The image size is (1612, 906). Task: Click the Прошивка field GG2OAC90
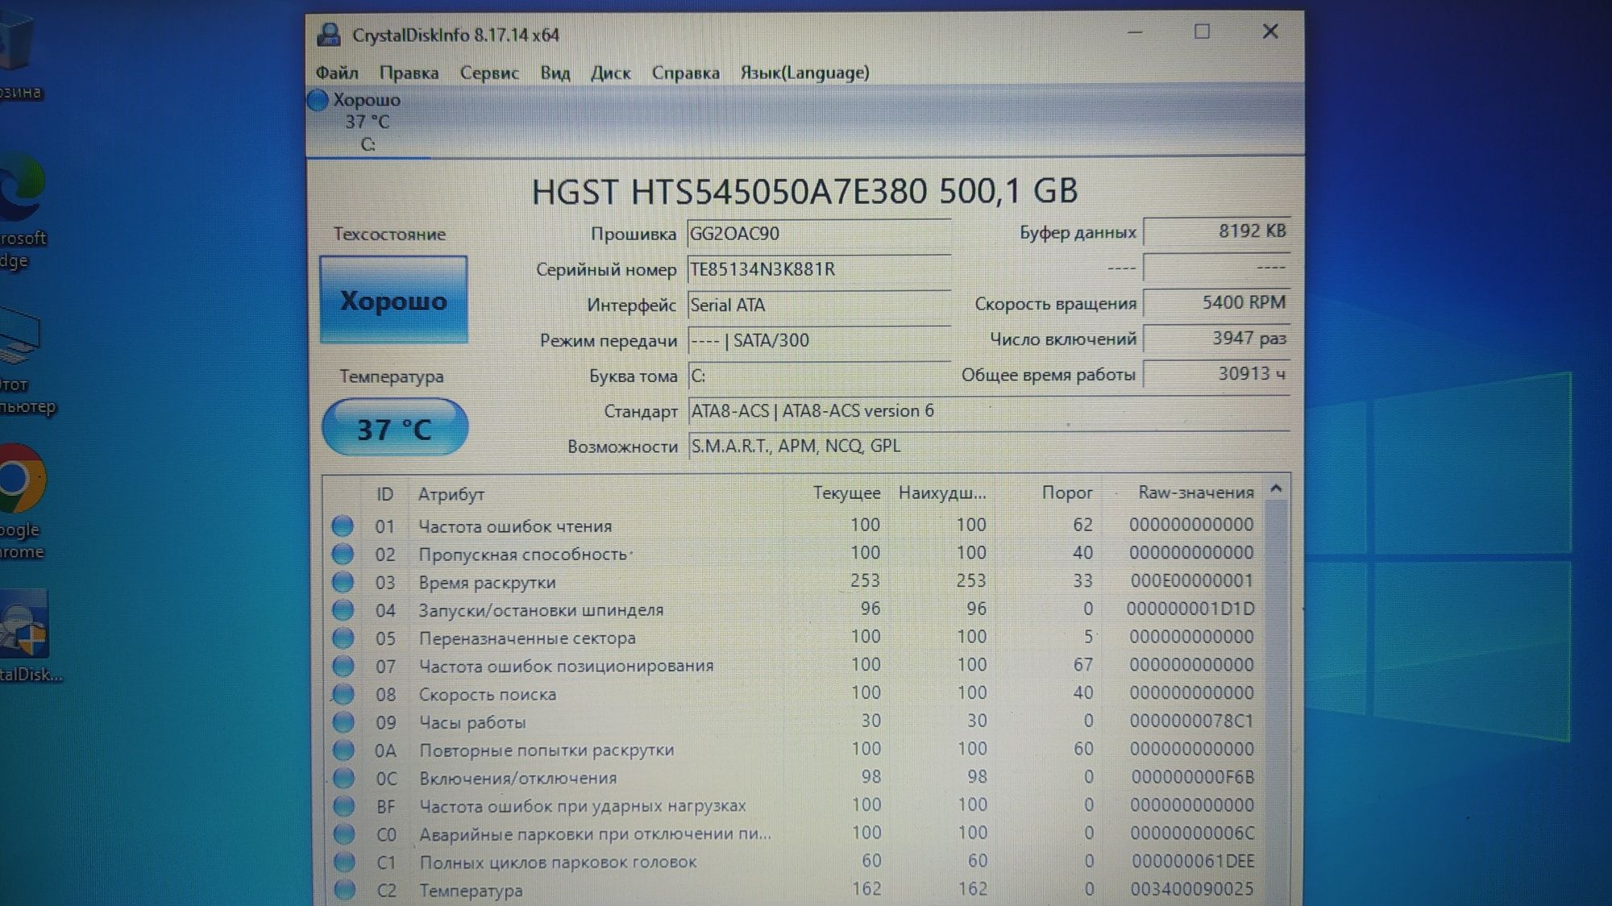[819, 234]
